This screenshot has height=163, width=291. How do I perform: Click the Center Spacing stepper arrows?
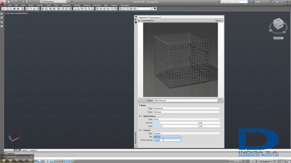tap(182, 140)
